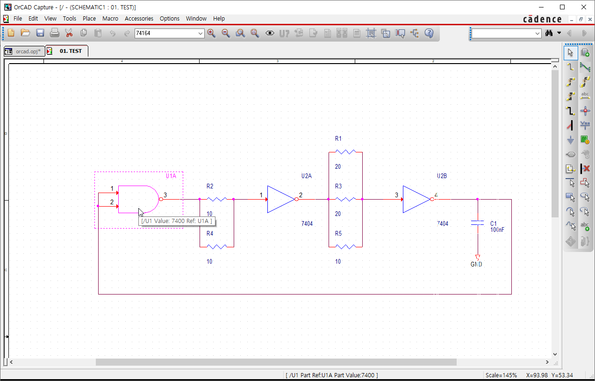Select the Place No Connect tool

585,169
